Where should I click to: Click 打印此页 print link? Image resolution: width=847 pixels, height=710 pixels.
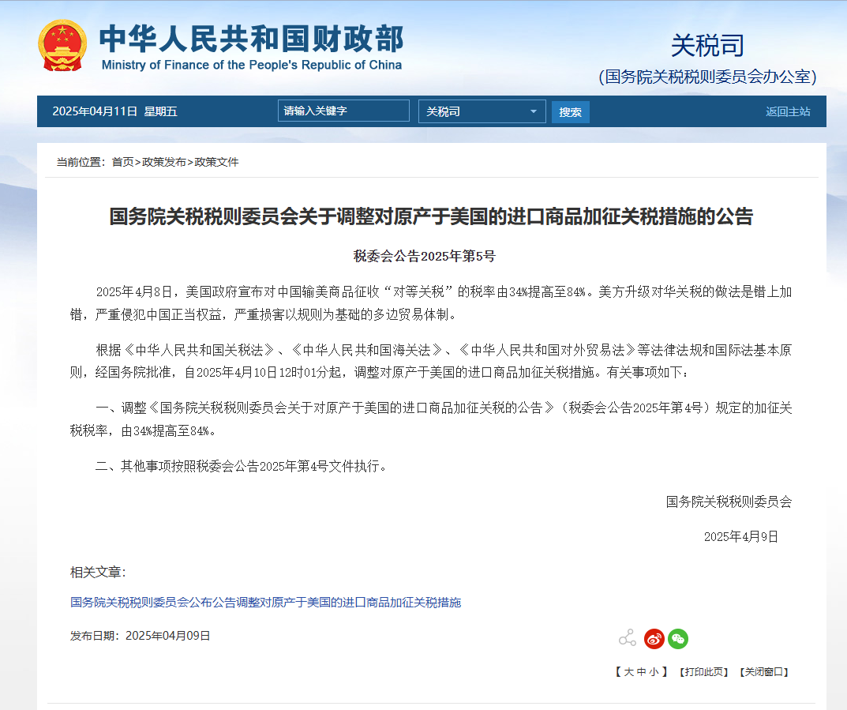tap(704, 671)
